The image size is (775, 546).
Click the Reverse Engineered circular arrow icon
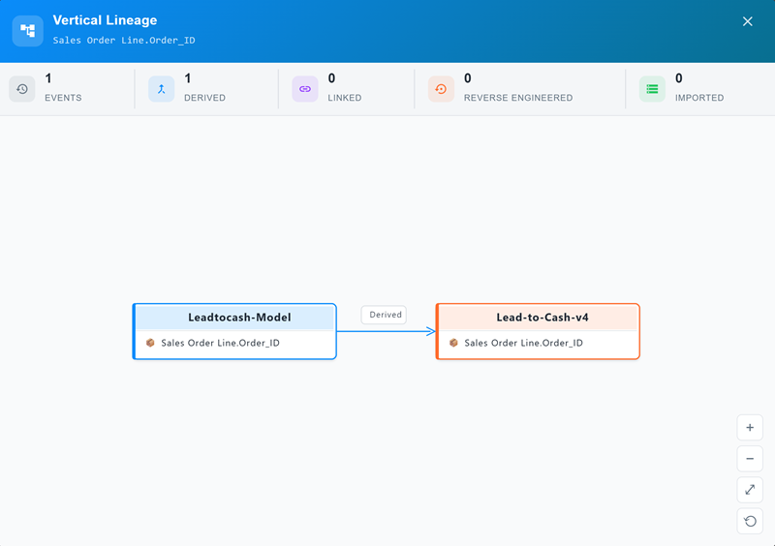(x=441, y=89)
